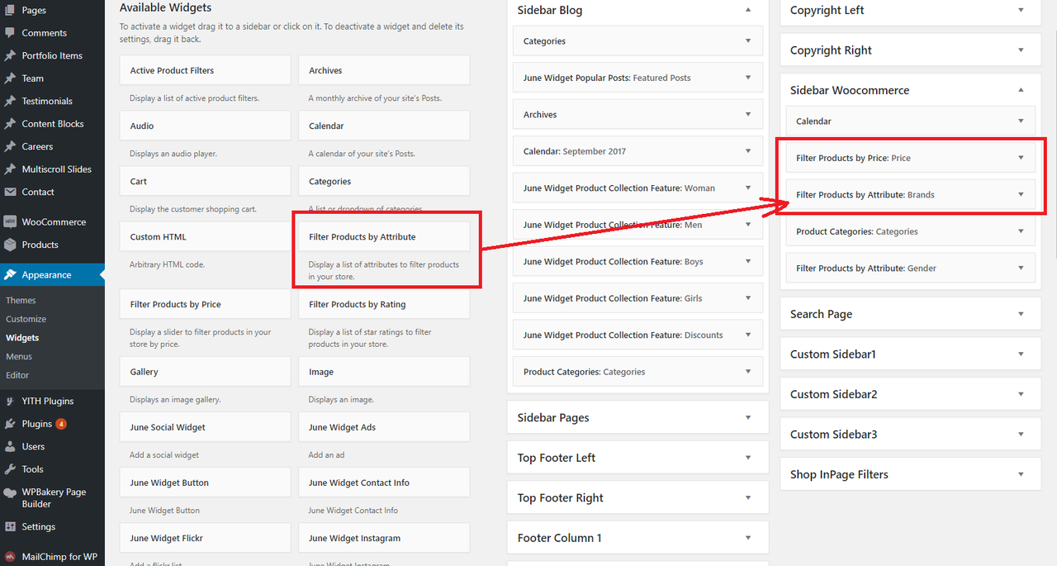
Task: Select the Filter Products by Rating widget
Action: coord(384,304)
